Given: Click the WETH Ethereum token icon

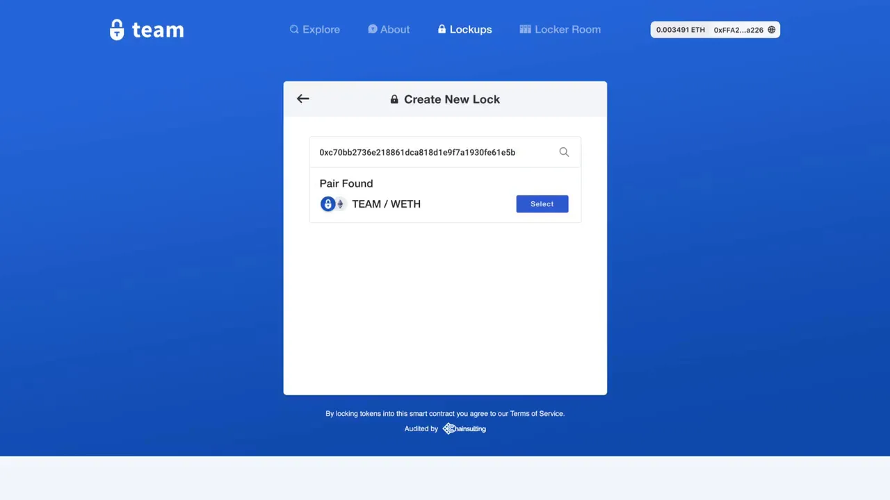Looking at the screenshot, I should click(x=340, y=203).
